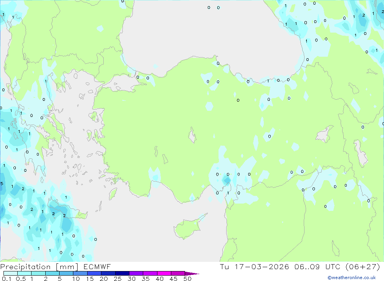Choose the 10–15 mm blue legend segment
384x281 pixels.
[x=80, y=273]
